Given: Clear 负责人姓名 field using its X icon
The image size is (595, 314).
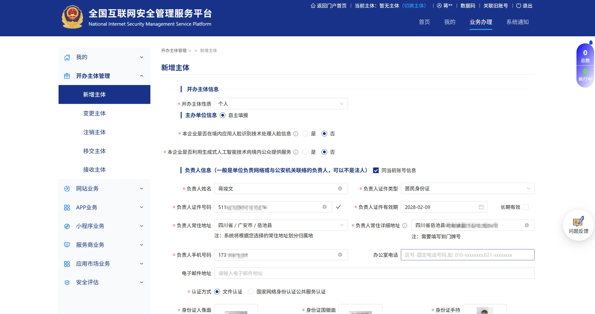Looking at the screenshot, I should 339,188.
